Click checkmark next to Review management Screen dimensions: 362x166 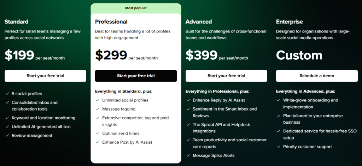(7, 136)
